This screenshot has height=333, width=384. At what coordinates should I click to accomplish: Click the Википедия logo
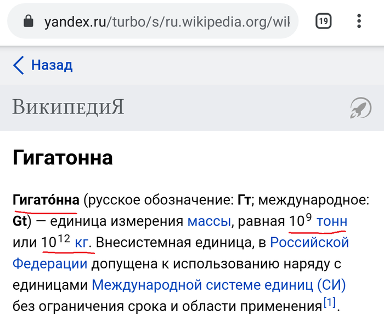[x=68, y=107]
